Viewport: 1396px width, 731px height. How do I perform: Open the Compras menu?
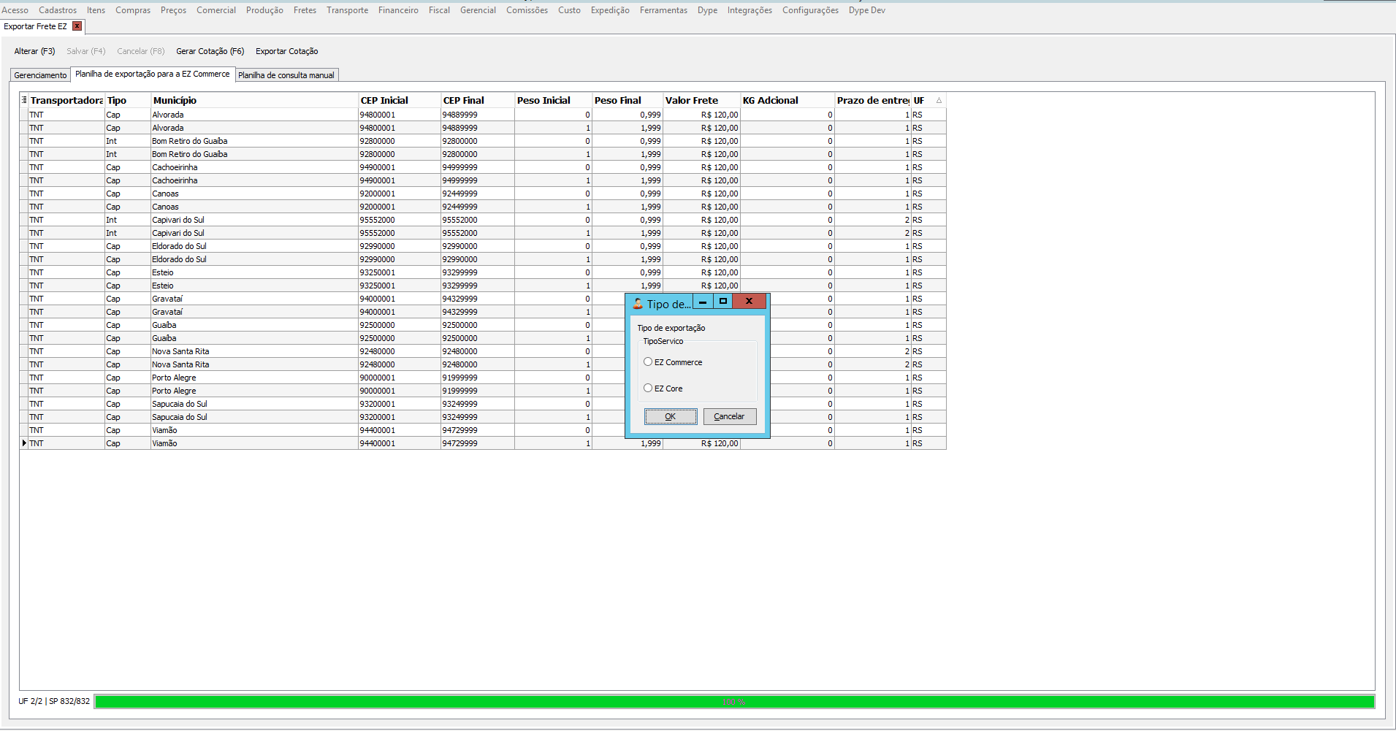(x=133, y=10)
